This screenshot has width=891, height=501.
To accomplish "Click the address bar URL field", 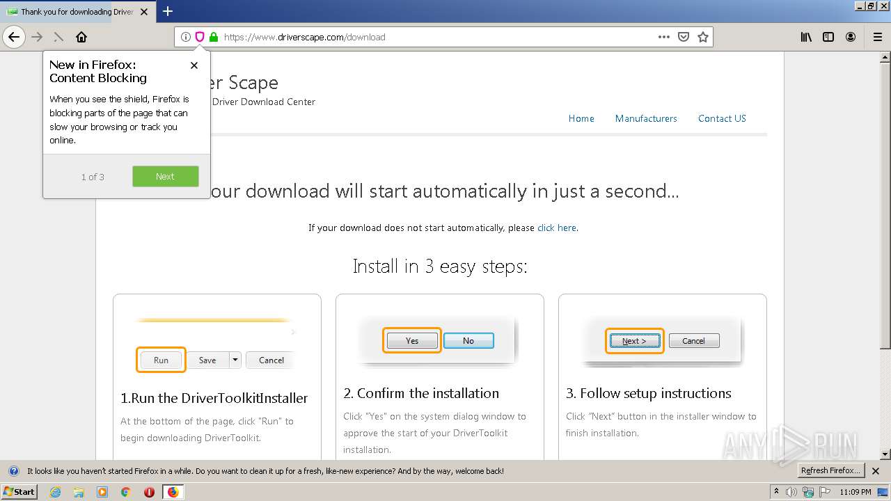I will click(437, 37).
